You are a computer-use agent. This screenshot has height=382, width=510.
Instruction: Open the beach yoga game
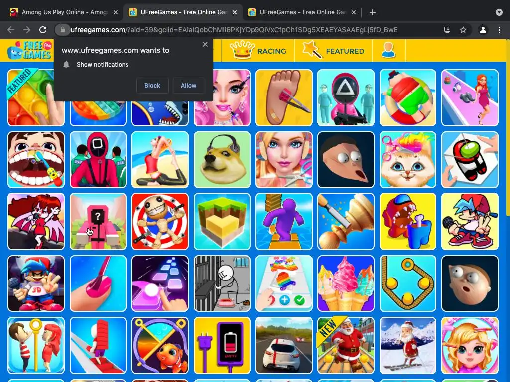[160, 160]
